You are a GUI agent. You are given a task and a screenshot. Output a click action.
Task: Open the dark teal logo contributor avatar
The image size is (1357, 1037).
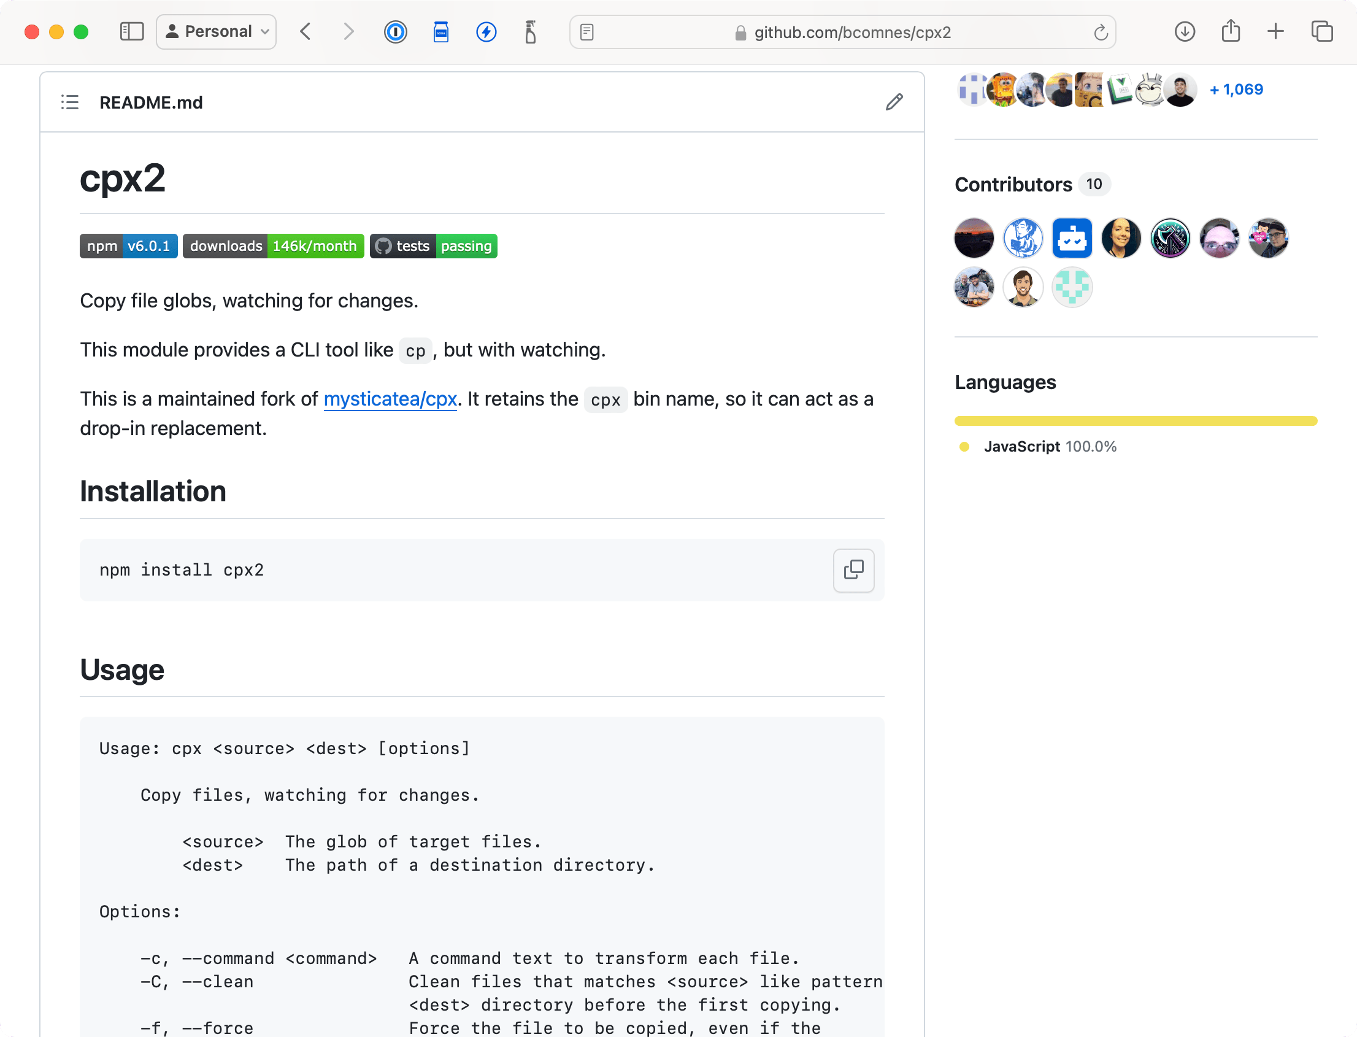1171,238
